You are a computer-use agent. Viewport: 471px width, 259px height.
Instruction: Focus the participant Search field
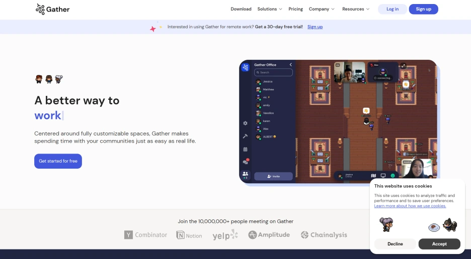pos(273,72)
